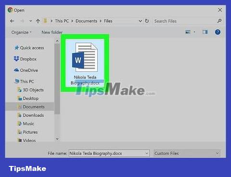Click the Quick access star icon
The width and height of the screenshot is (231, 177).
16,47
